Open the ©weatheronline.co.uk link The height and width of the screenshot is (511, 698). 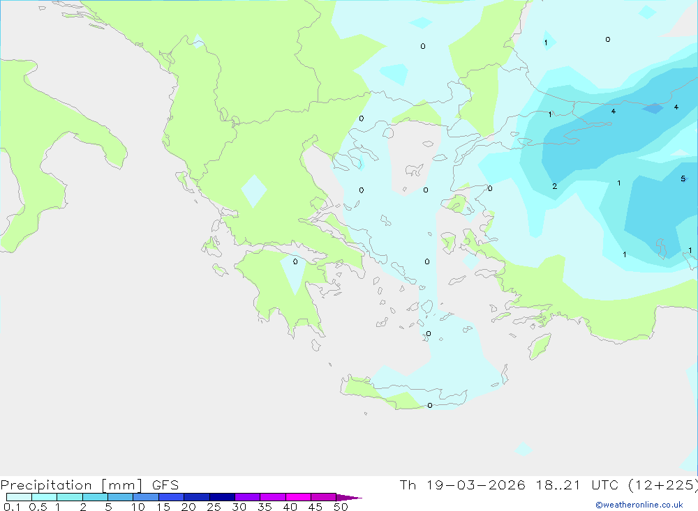click(x=639, y=505)
